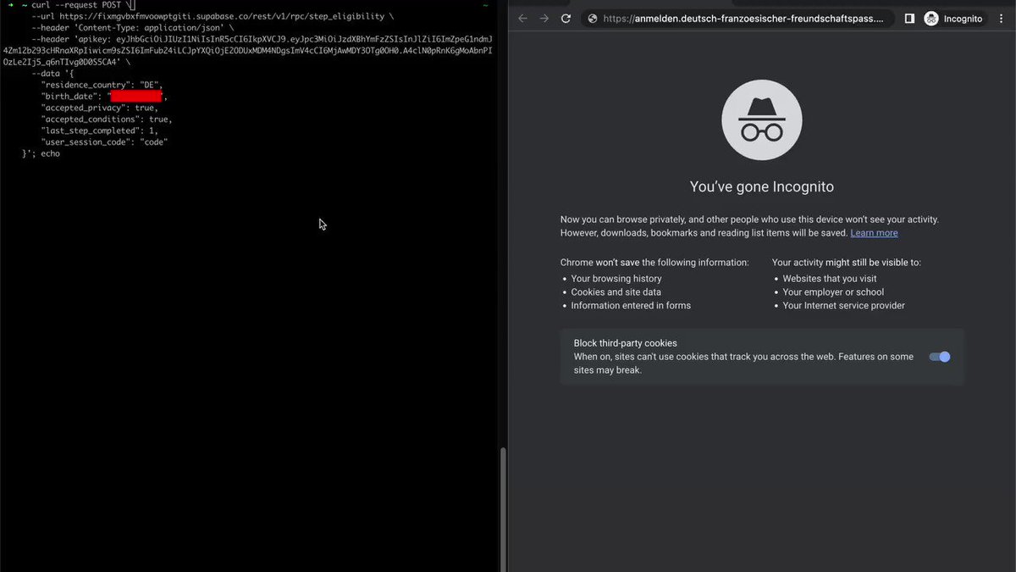Click the "user_session_code": "code" line
Image resolution: width=1016 pixels, height=572 pixels.
(104, 142)
